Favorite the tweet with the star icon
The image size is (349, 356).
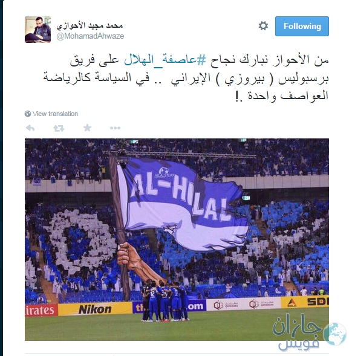87,128
